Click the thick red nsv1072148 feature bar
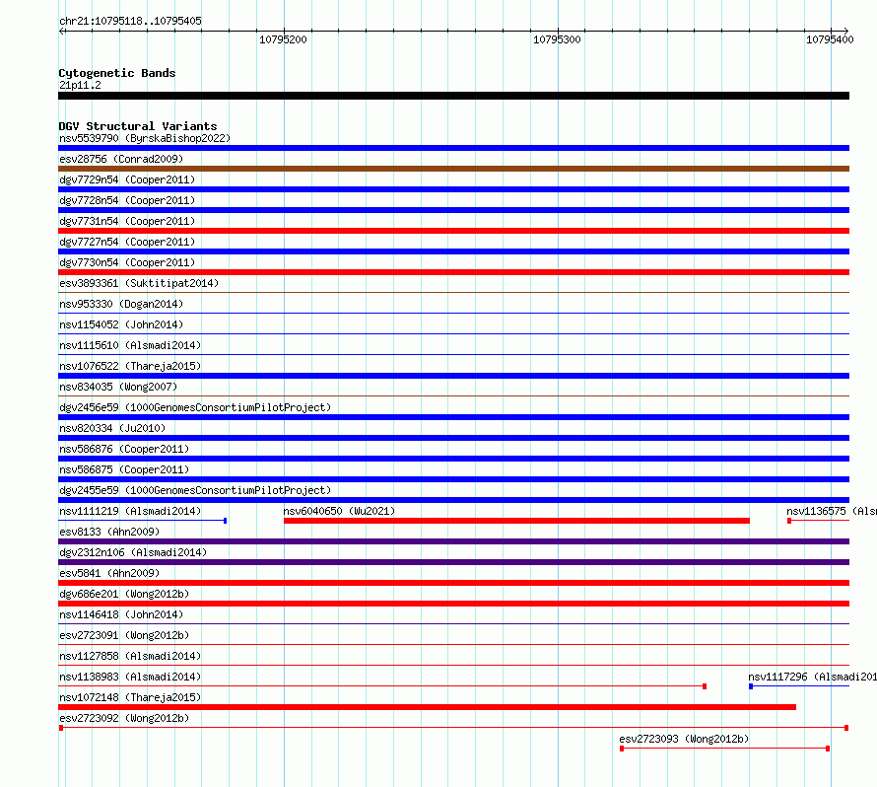Screen dimensions: 877x787 pyautogui.click(x=428, y=707)
